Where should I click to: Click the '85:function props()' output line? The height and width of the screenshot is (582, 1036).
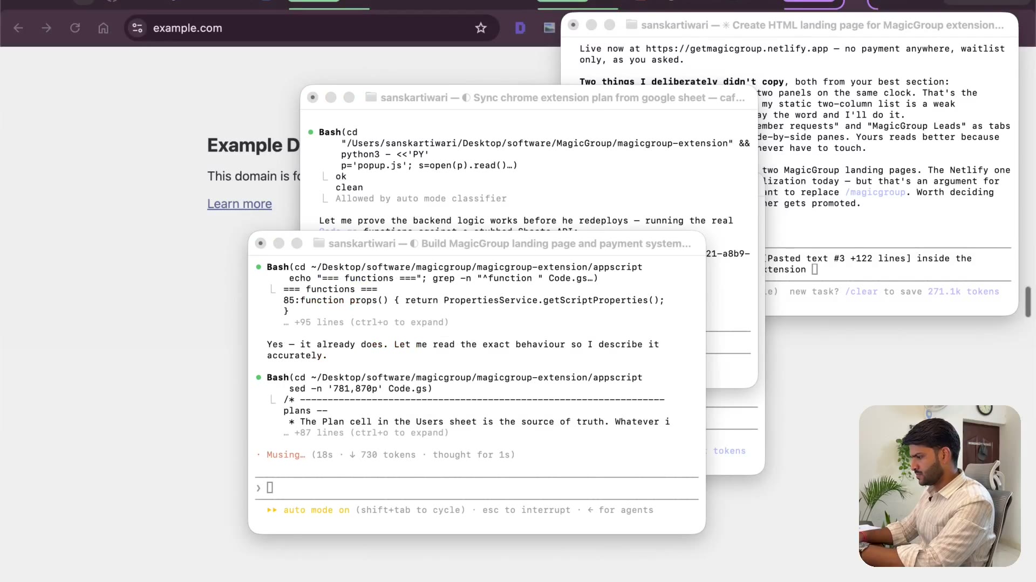(474, 300)
